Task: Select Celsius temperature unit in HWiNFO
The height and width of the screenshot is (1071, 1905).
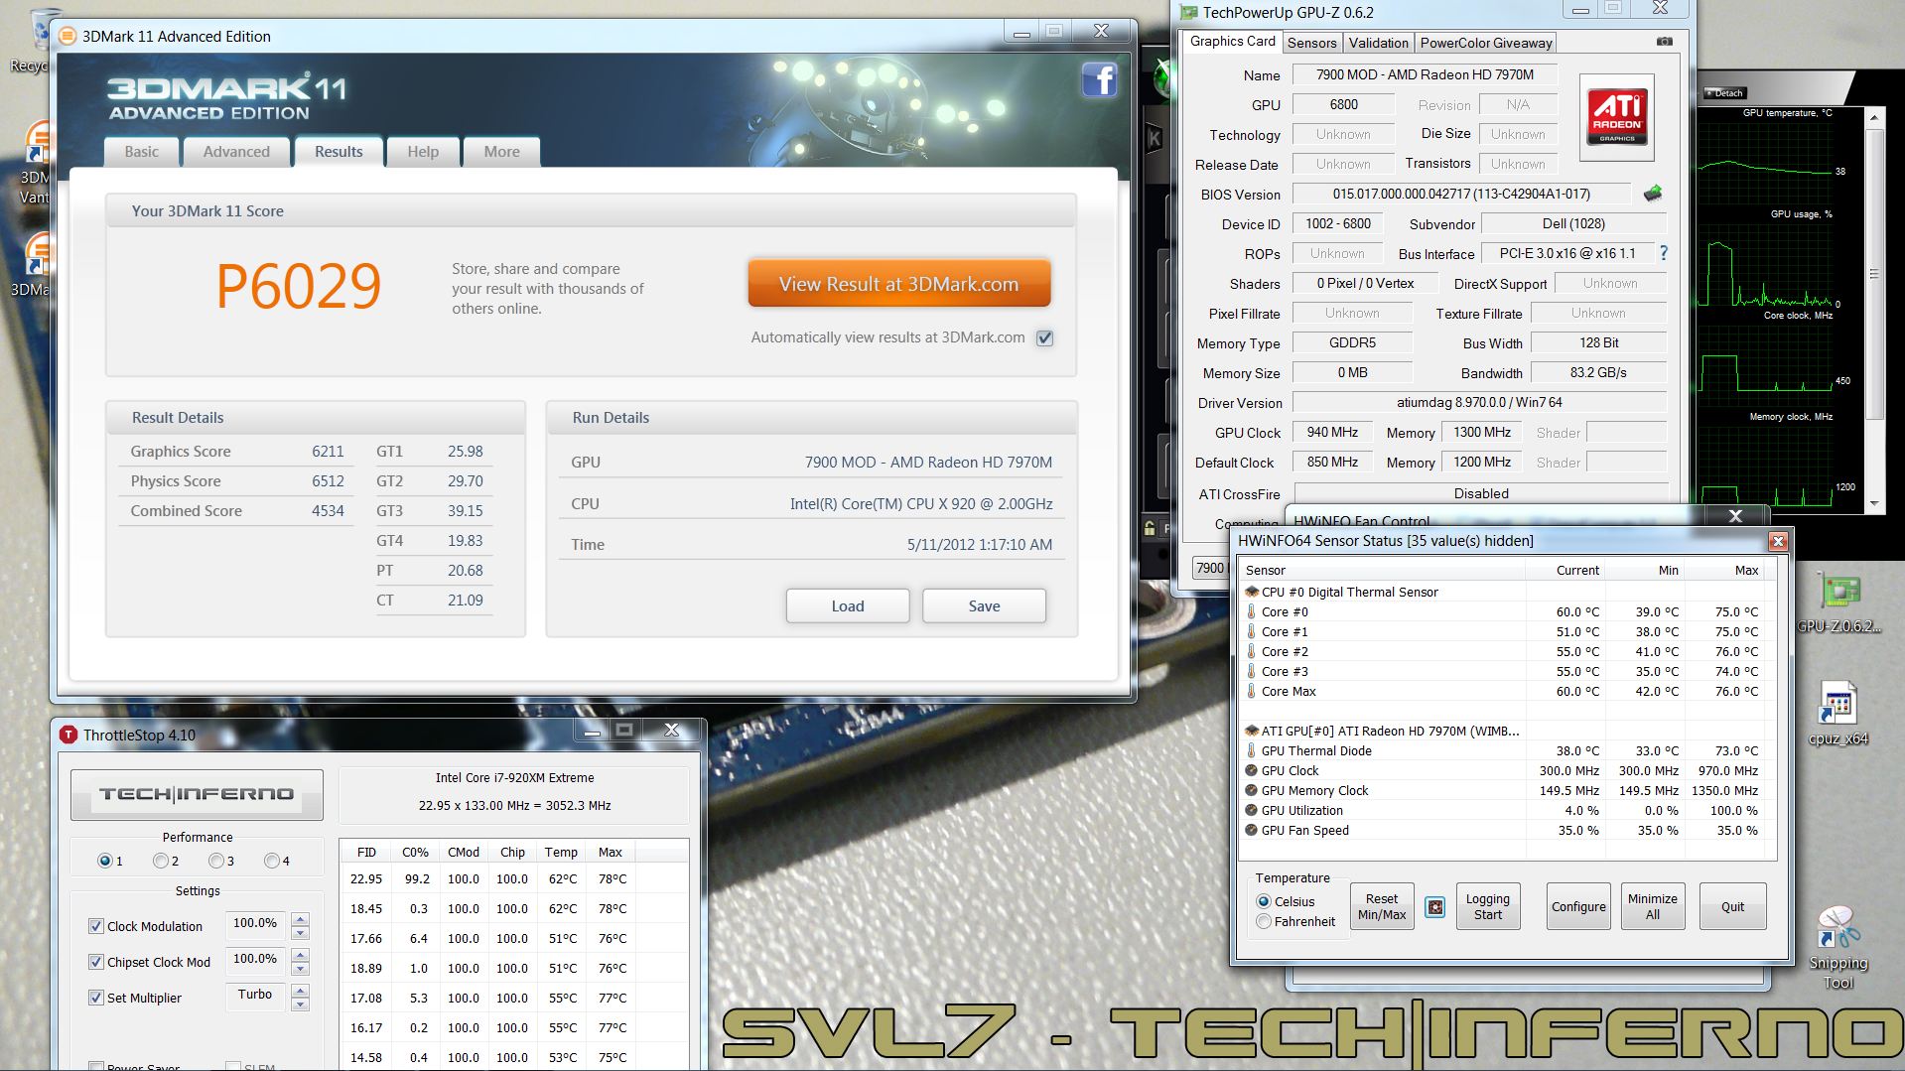Action: click(x=1264, y=901)
